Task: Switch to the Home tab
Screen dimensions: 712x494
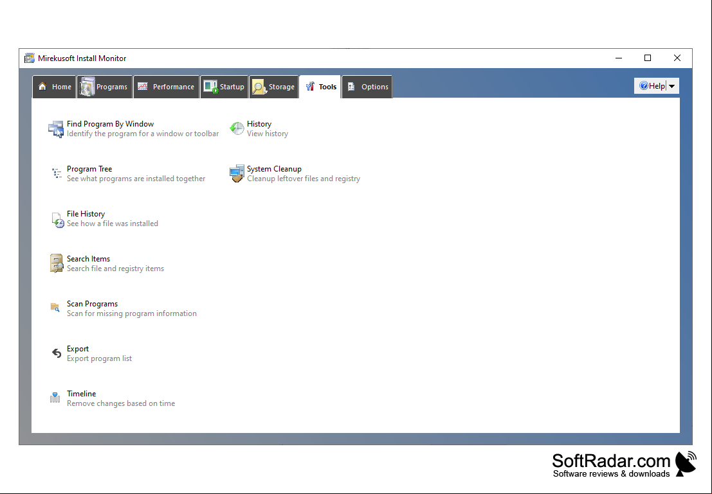Action: coord(55,87)
